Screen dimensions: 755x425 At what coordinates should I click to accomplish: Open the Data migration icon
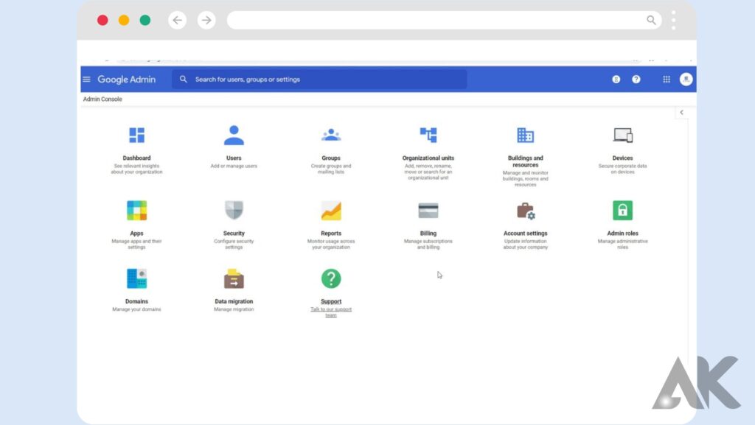click(234, 278)
